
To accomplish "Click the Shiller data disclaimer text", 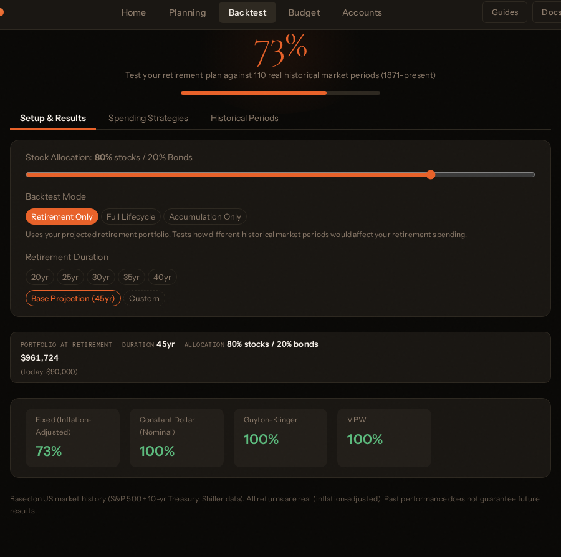I will click(x=274, y=505).
